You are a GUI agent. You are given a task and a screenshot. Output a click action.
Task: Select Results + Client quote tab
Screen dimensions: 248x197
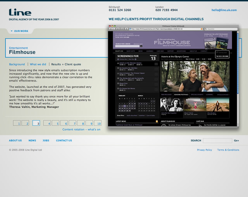click(x=66, y=64)
